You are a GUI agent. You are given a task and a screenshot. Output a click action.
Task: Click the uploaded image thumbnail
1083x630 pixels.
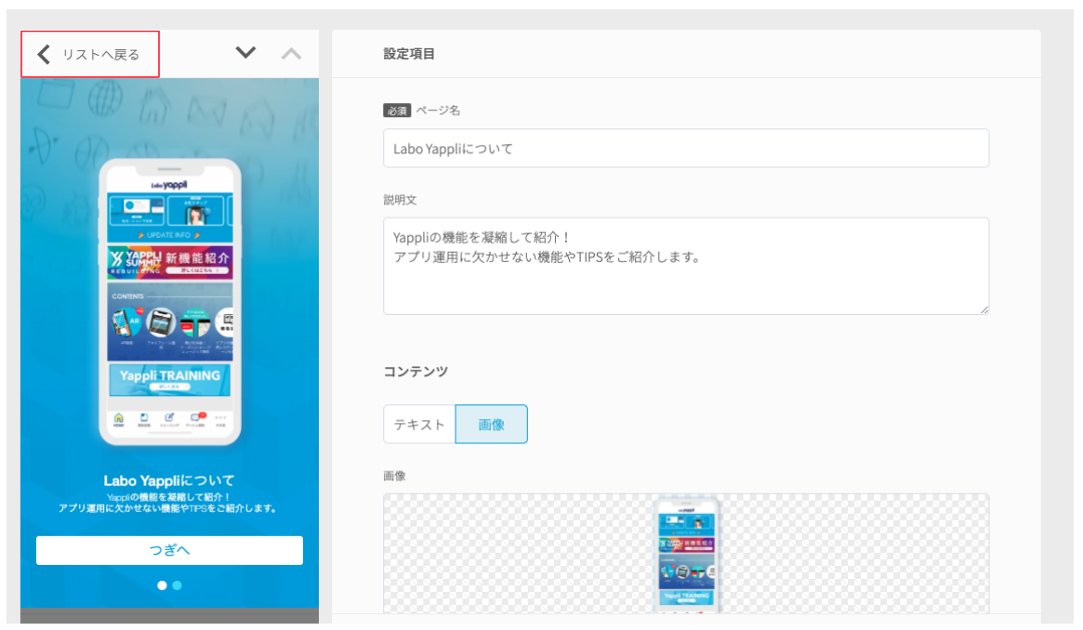[x=687, y=554]
